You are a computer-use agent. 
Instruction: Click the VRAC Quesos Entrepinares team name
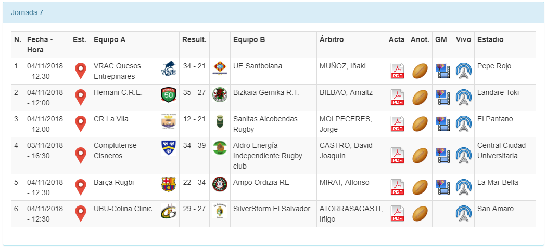click(114, 71)
